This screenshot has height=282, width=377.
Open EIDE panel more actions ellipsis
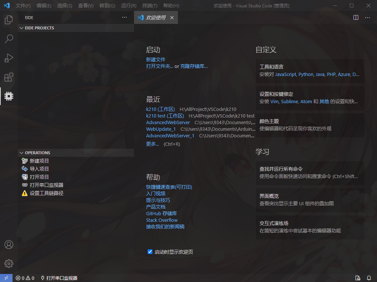pos(124,17)
